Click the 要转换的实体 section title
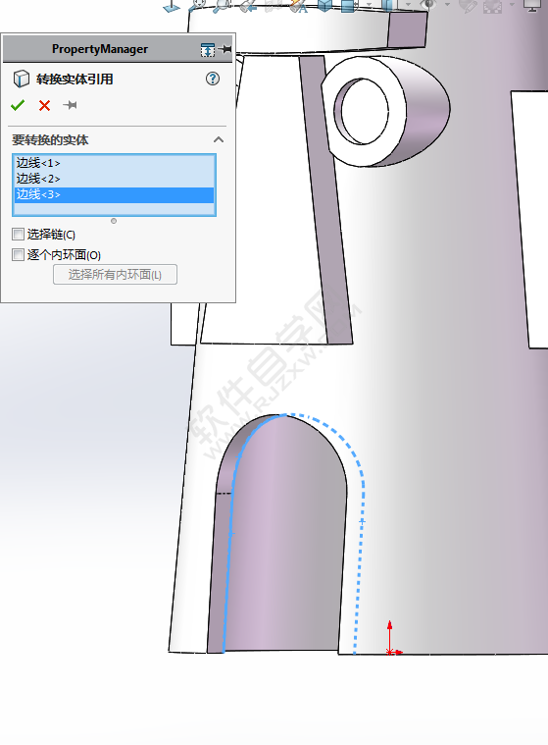 click(x=50, y=140)
